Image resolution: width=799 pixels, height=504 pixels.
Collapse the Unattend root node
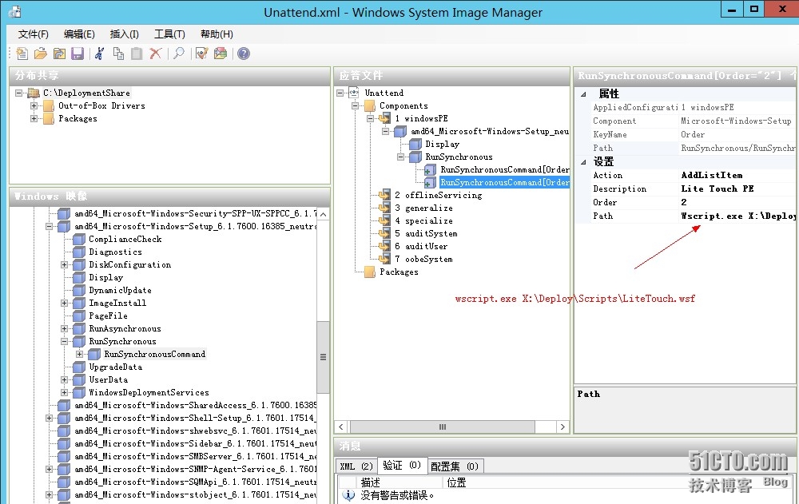340,93
